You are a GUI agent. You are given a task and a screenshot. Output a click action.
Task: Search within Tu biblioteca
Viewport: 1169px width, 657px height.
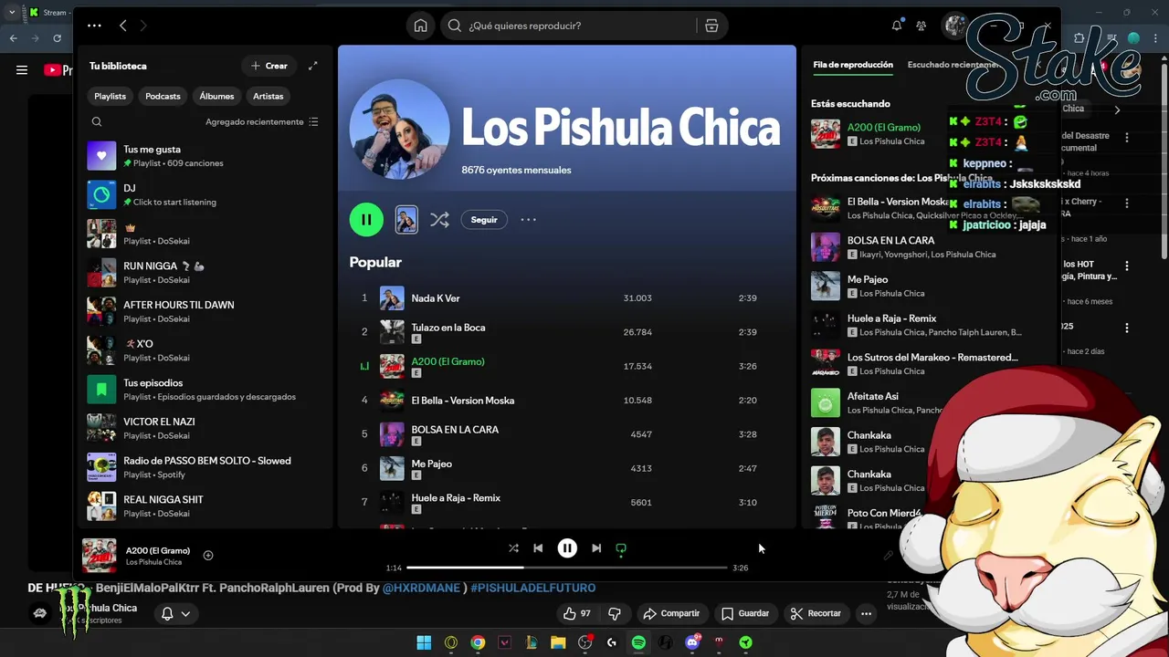[97, 121]
